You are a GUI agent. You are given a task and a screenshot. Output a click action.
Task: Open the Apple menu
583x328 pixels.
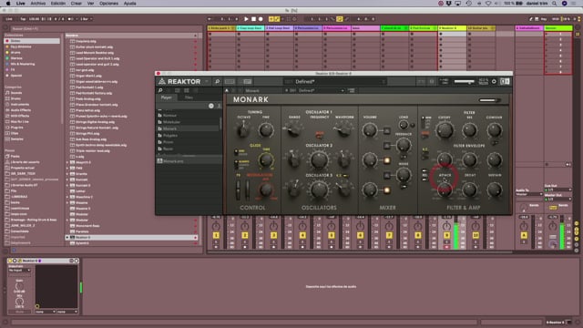[8, 4]
